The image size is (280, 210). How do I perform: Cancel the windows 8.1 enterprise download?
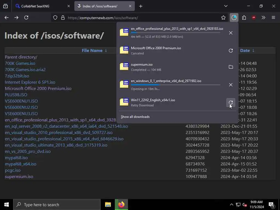tap(231, 85)
